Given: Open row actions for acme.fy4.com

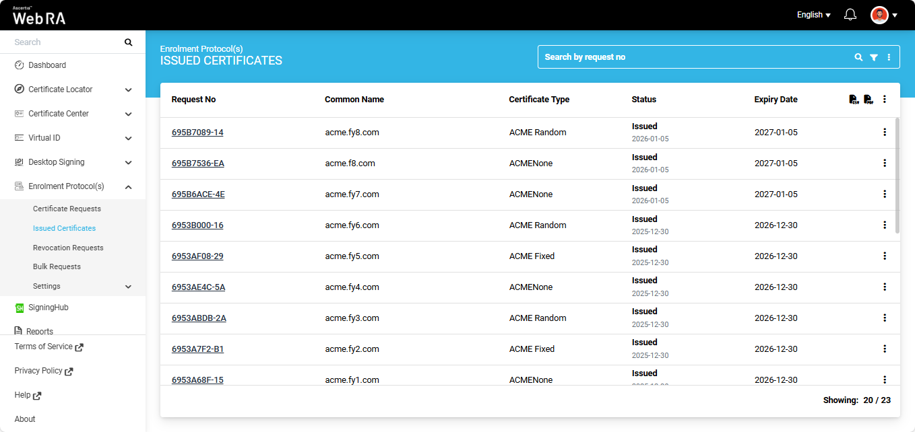Looking at the screenshot, I should click(885, 287).
